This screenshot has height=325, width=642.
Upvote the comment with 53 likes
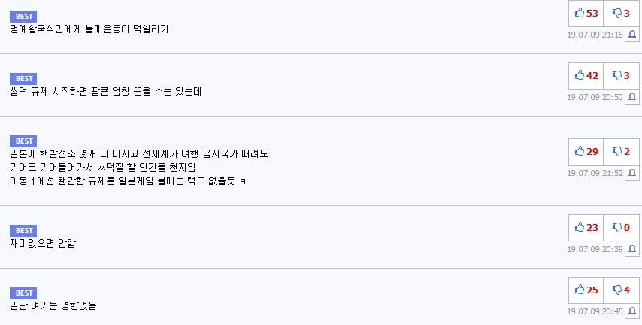coord(586,14)
